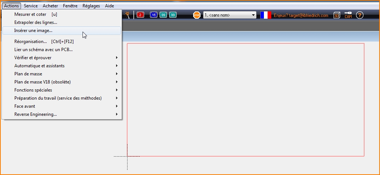
Task: Open the 3D view icon
Action: pyautogui.click(x=337, y=15)
